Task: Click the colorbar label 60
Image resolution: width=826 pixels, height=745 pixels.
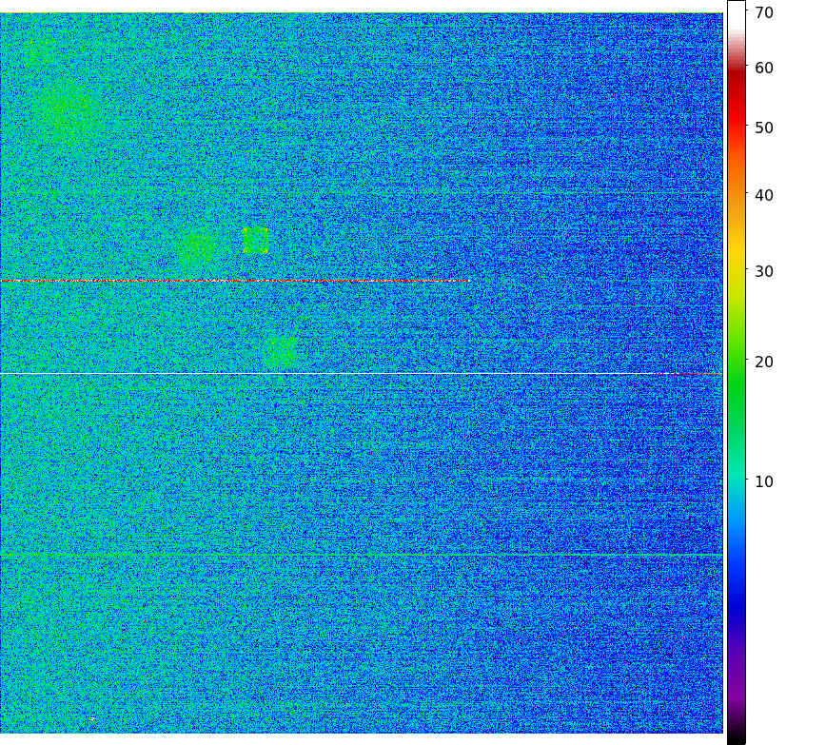Action: pos(764,68)
